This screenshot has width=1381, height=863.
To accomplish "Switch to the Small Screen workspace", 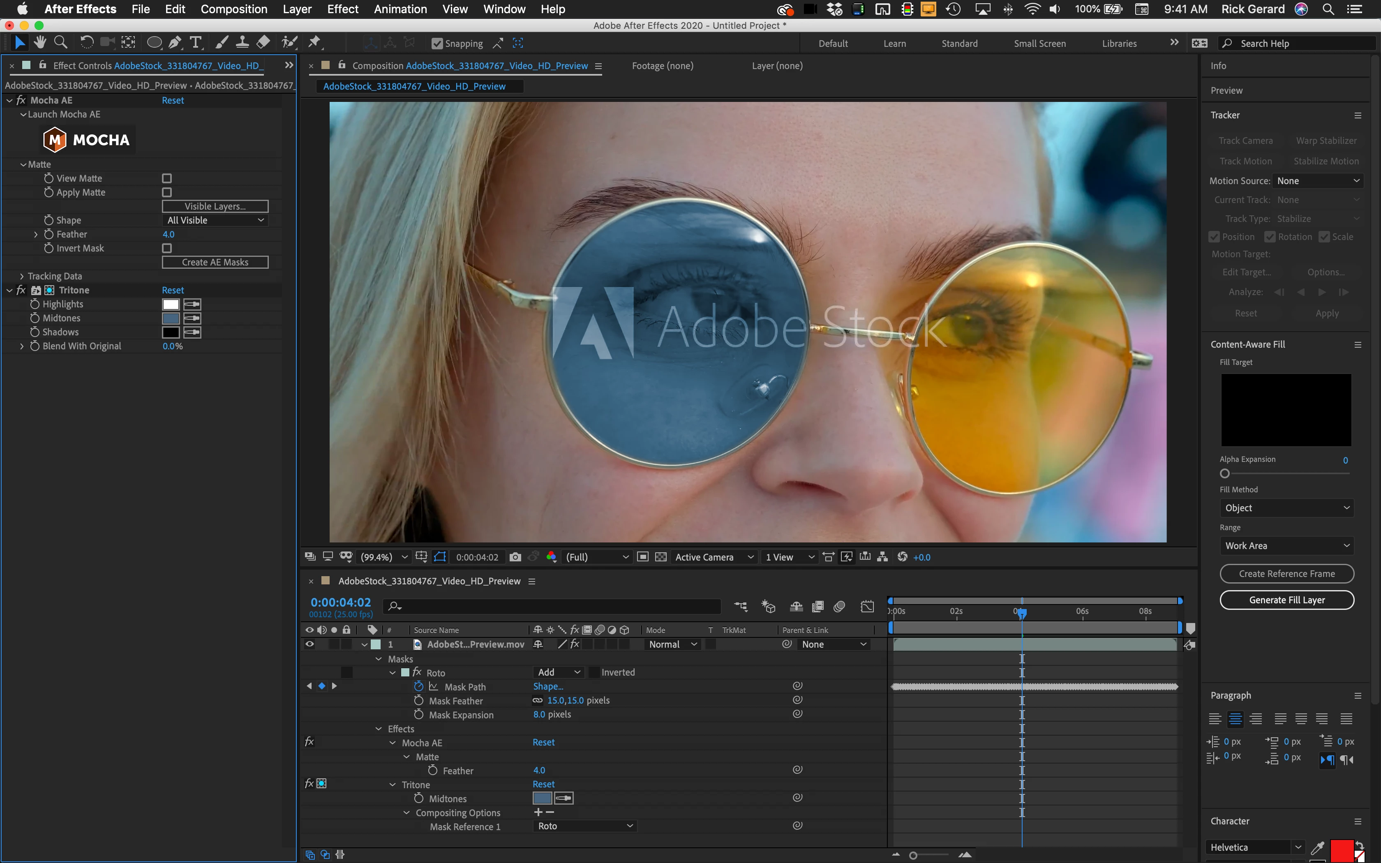I will click(1039, 44).
